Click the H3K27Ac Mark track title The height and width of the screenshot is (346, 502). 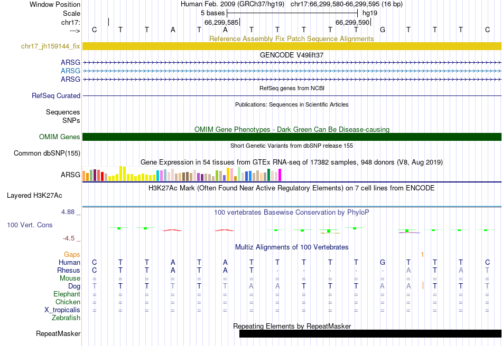292,188
